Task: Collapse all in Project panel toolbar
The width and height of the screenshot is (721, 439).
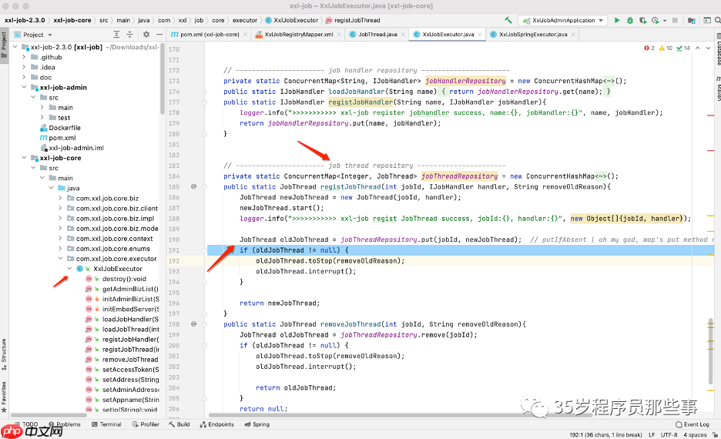Action: click(131, 35)
